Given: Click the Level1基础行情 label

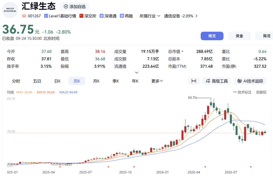Looking at the screenshot, I should pyautogui.click(x=62, y=16).
